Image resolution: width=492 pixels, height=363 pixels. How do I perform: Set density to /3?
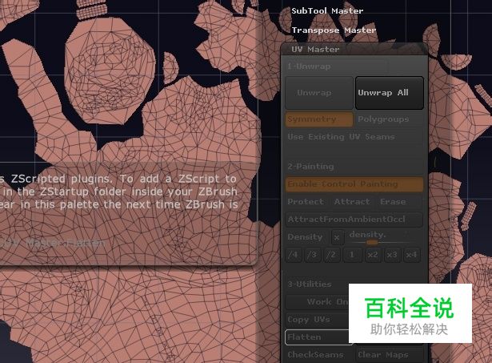point(312,255)
